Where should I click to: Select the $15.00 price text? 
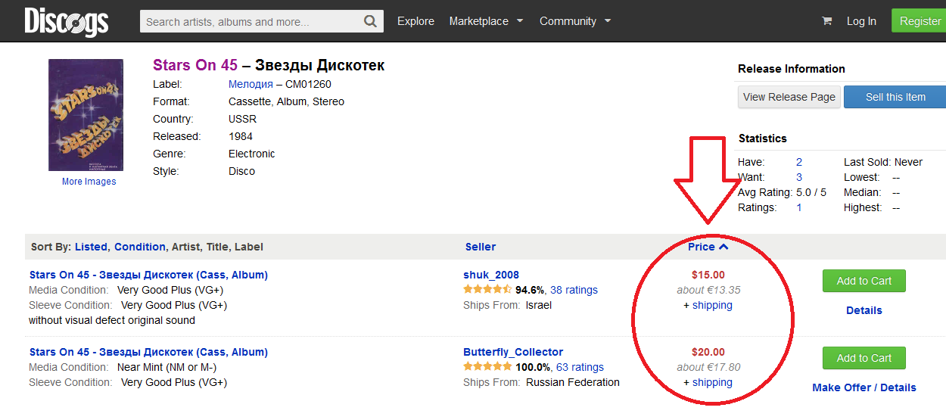[708, 275]
